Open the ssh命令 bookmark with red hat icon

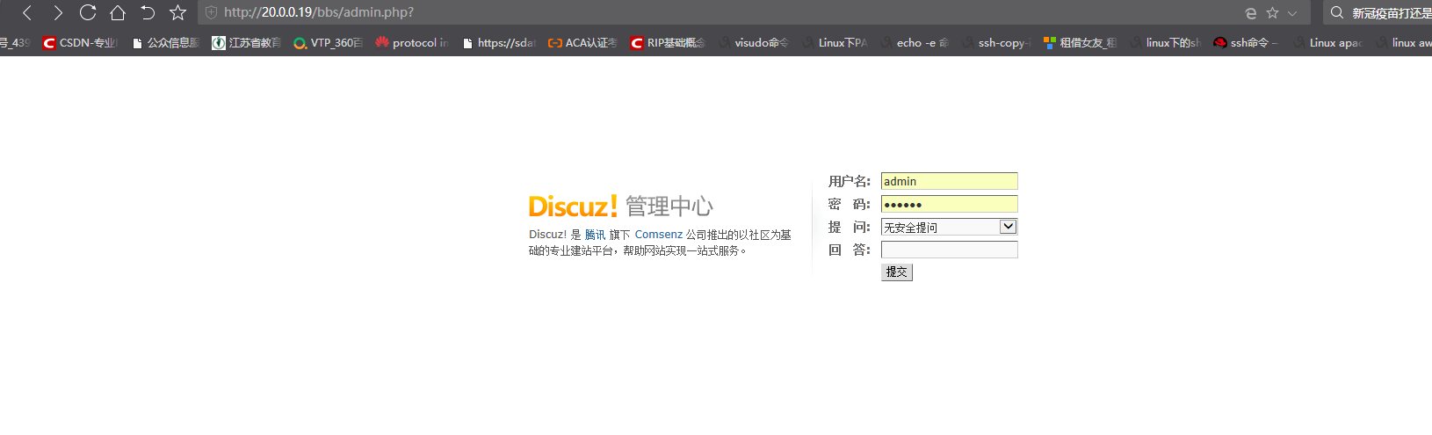tap(1246, 42)
